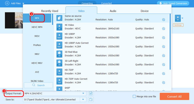Open settings gear for Same as source
Viewport: 194px width, 104px height.
pyautogui.click(x=164, y=20)
